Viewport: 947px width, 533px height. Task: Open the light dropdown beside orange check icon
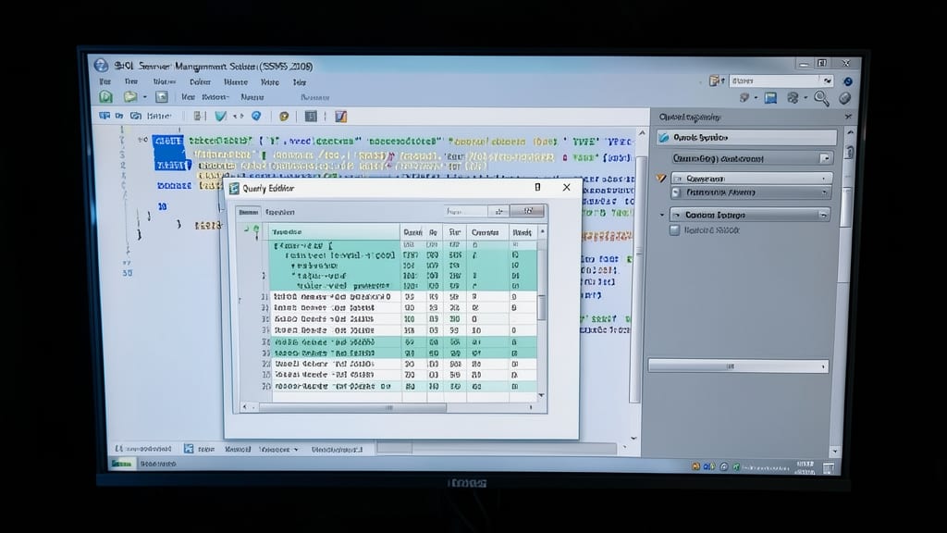pos(752,179)
